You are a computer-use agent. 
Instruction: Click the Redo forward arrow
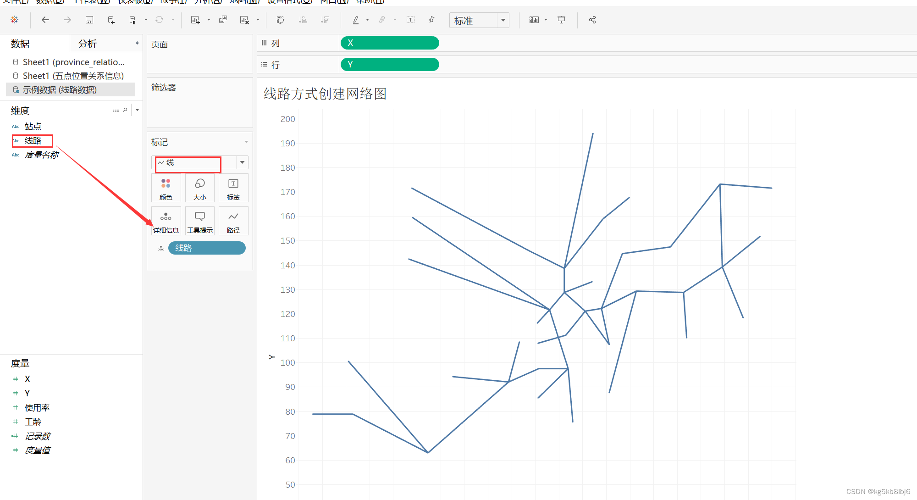click(67, 20)
